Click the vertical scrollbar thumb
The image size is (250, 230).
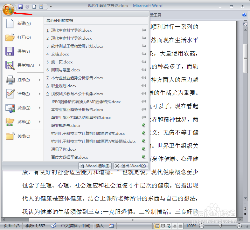point(245,58)
